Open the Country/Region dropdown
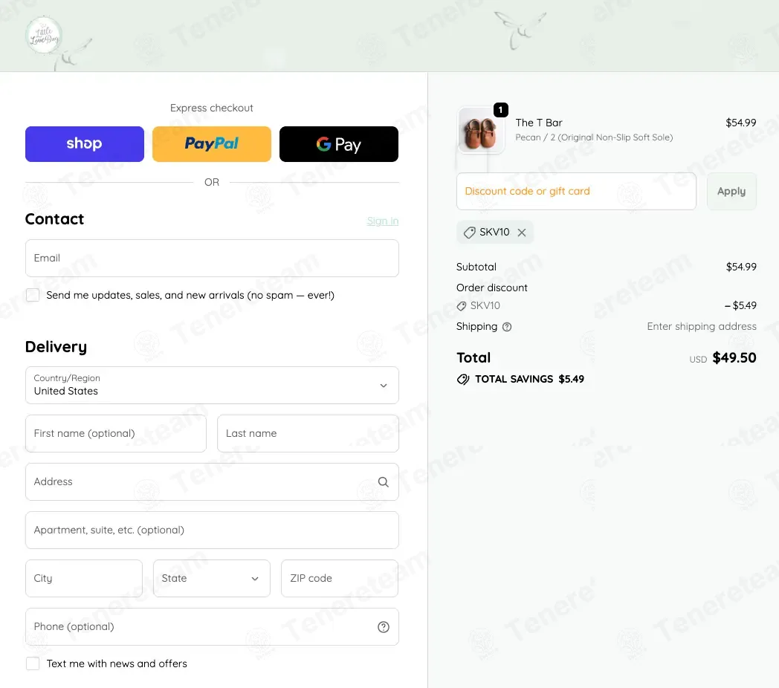 click(212, 386)
